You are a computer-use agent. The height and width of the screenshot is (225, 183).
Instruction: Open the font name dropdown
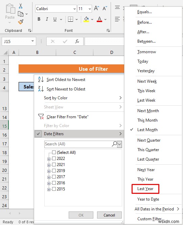pyautogui.click(x=74, y=9)
